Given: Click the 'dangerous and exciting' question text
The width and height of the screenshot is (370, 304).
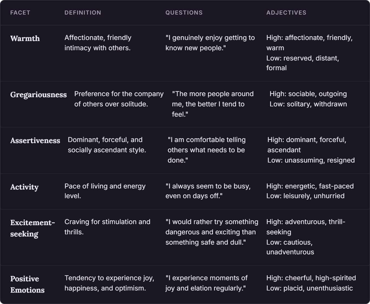Looking at the screenshot, I should 212,232.
